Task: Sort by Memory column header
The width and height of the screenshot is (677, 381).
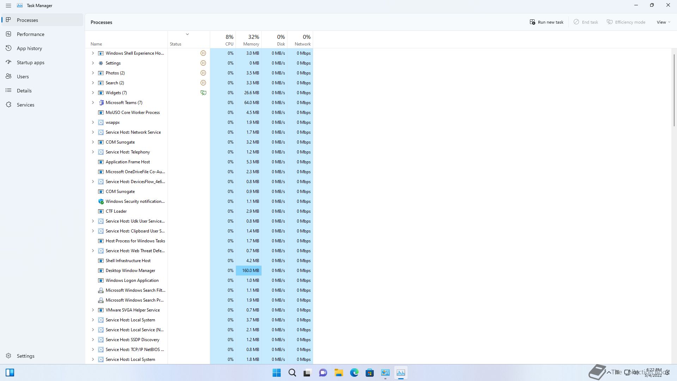Action: 249,40
